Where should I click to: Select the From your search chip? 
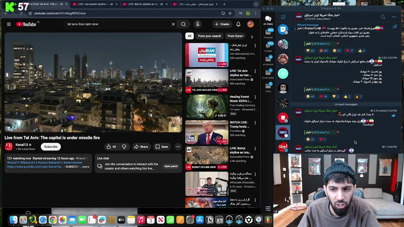[209, 36]
